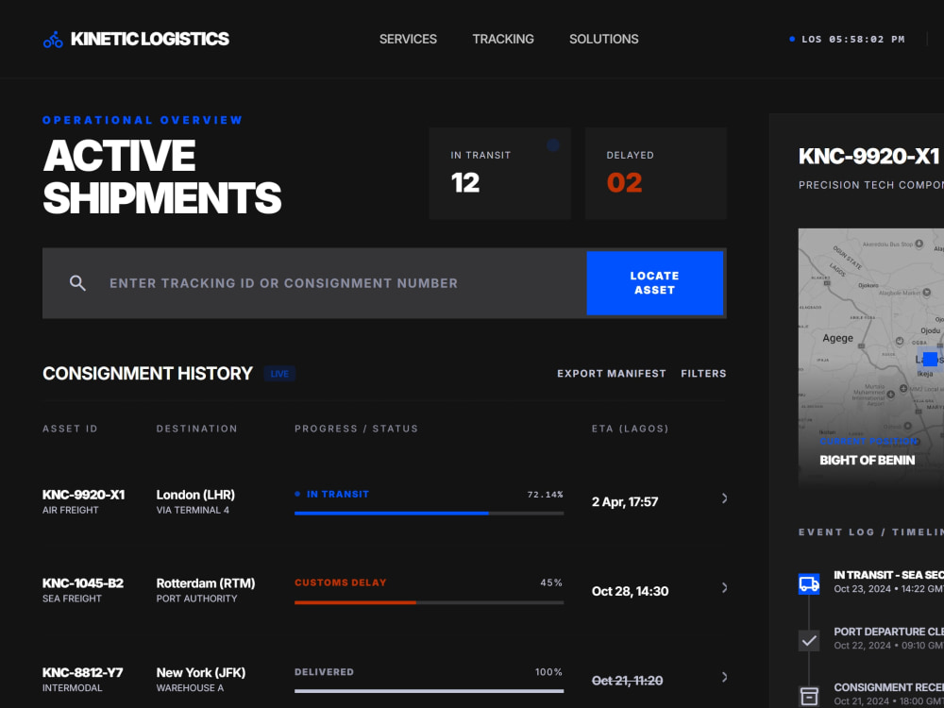Click the Kinetic Logistics bicycle logo icon
Screen dimensions: 944x708
[53, 39]
